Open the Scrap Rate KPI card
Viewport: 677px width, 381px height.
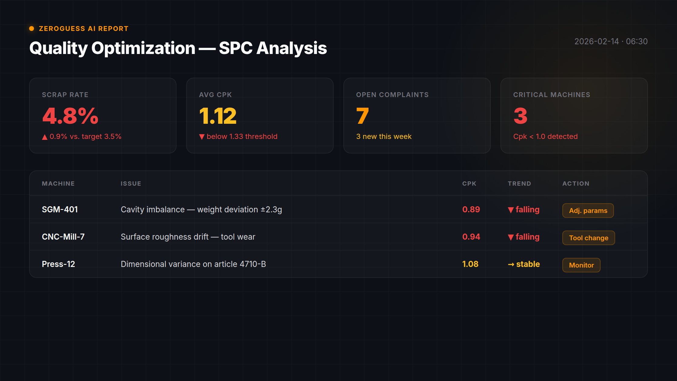pyautogui.click(x=103, y=116)
